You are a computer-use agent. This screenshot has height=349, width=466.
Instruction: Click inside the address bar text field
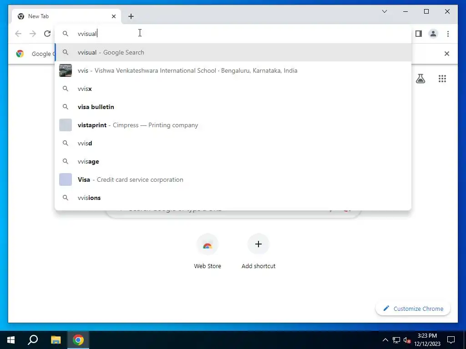(233, 34)
